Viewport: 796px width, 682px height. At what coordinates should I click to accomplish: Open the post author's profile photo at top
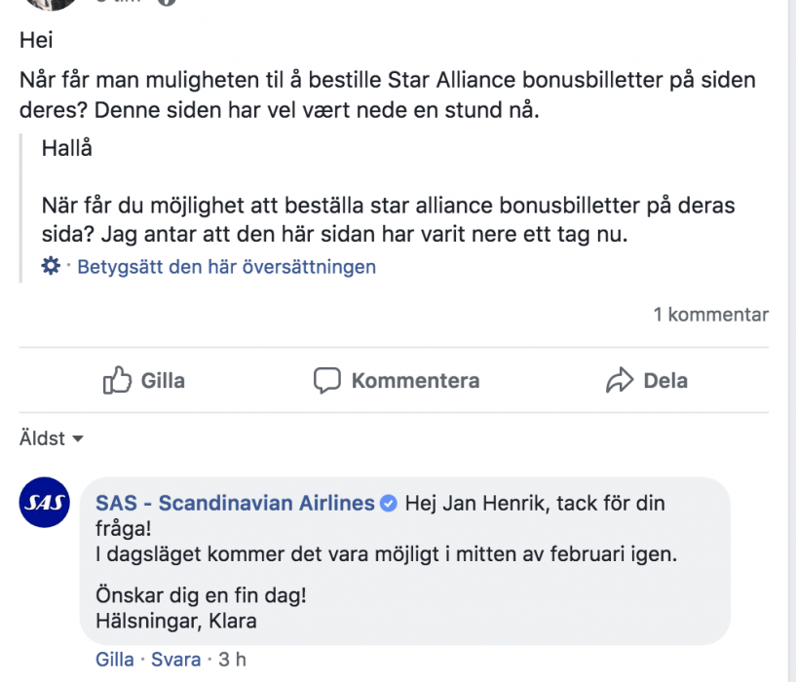51,3
